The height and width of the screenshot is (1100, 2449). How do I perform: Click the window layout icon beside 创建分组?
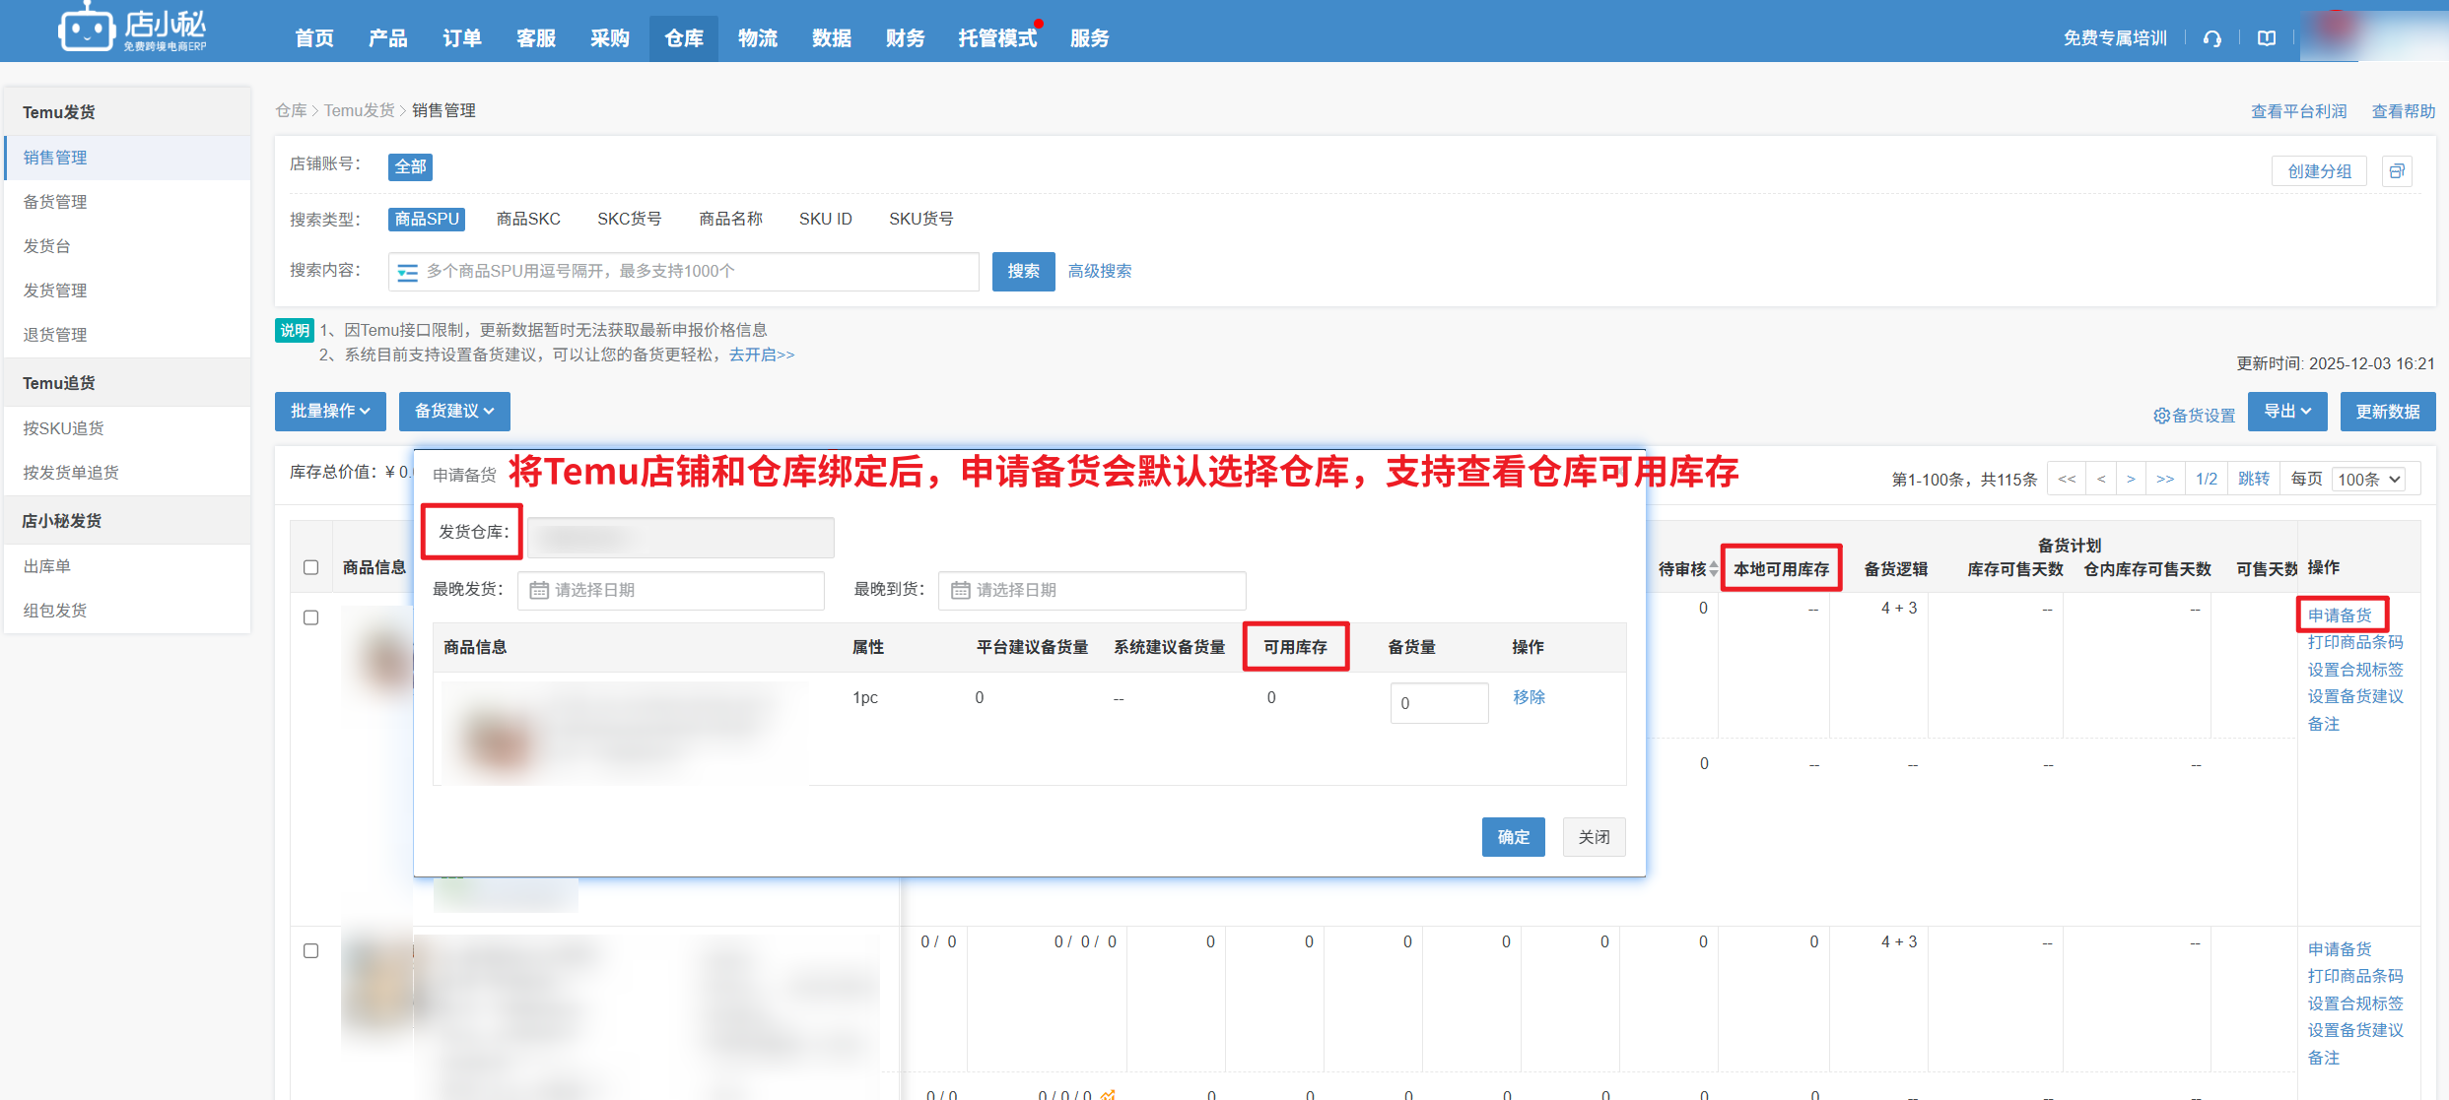tap(2397, 171)
